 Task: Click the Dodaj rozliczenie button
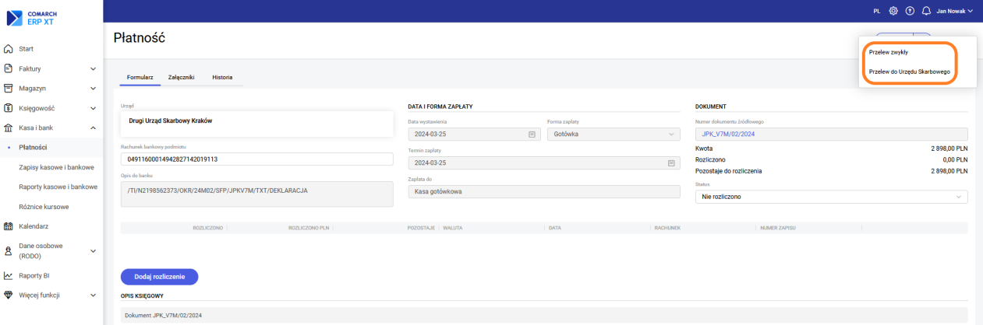159,277
